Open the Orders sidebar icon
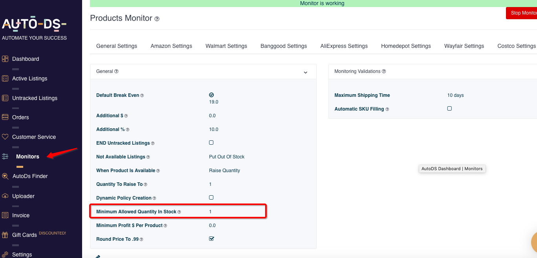Viewport: 537px width, 258px height. click(x=5, y=117)
